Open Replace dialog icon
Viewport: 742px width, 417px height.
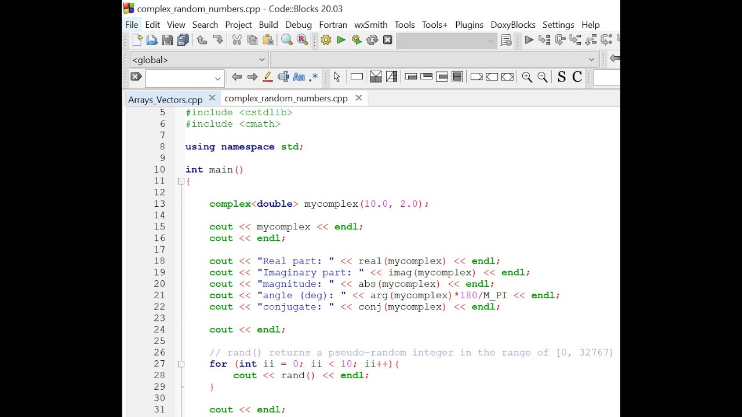coord(302,40)
